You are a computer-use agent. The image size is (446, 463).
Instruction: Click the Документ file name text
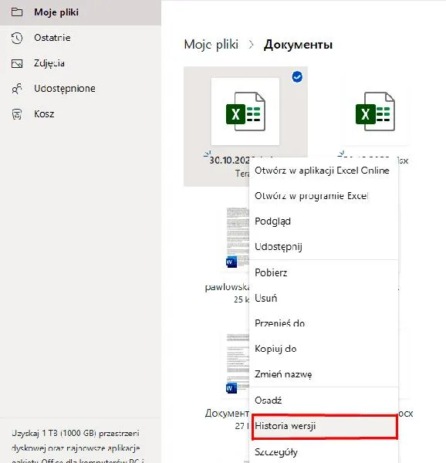pyautogui.click(x=227, y=414)
